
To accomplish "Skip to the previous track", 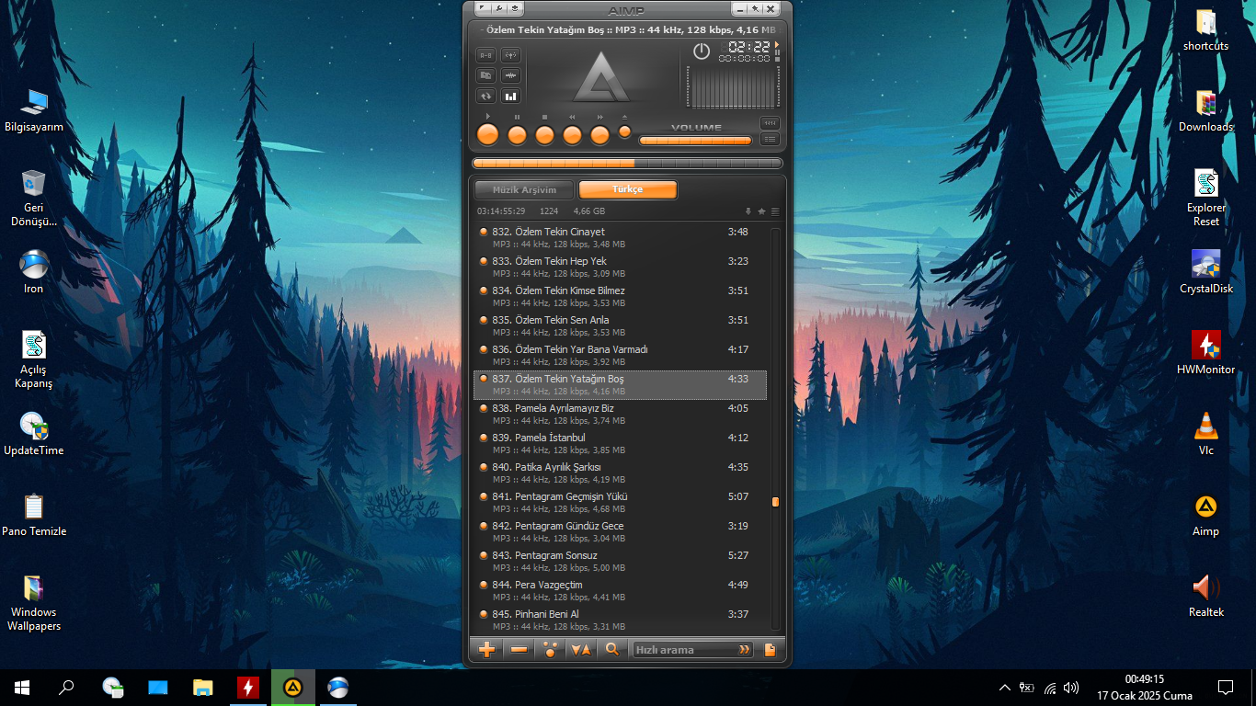I will coord(572,134).
